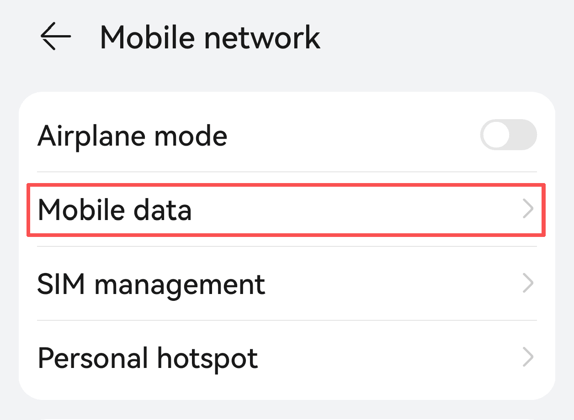Screen dimensions: 574x420
Task: Tap the word "hotspot" in the list
Action: (x=207, y=359)
